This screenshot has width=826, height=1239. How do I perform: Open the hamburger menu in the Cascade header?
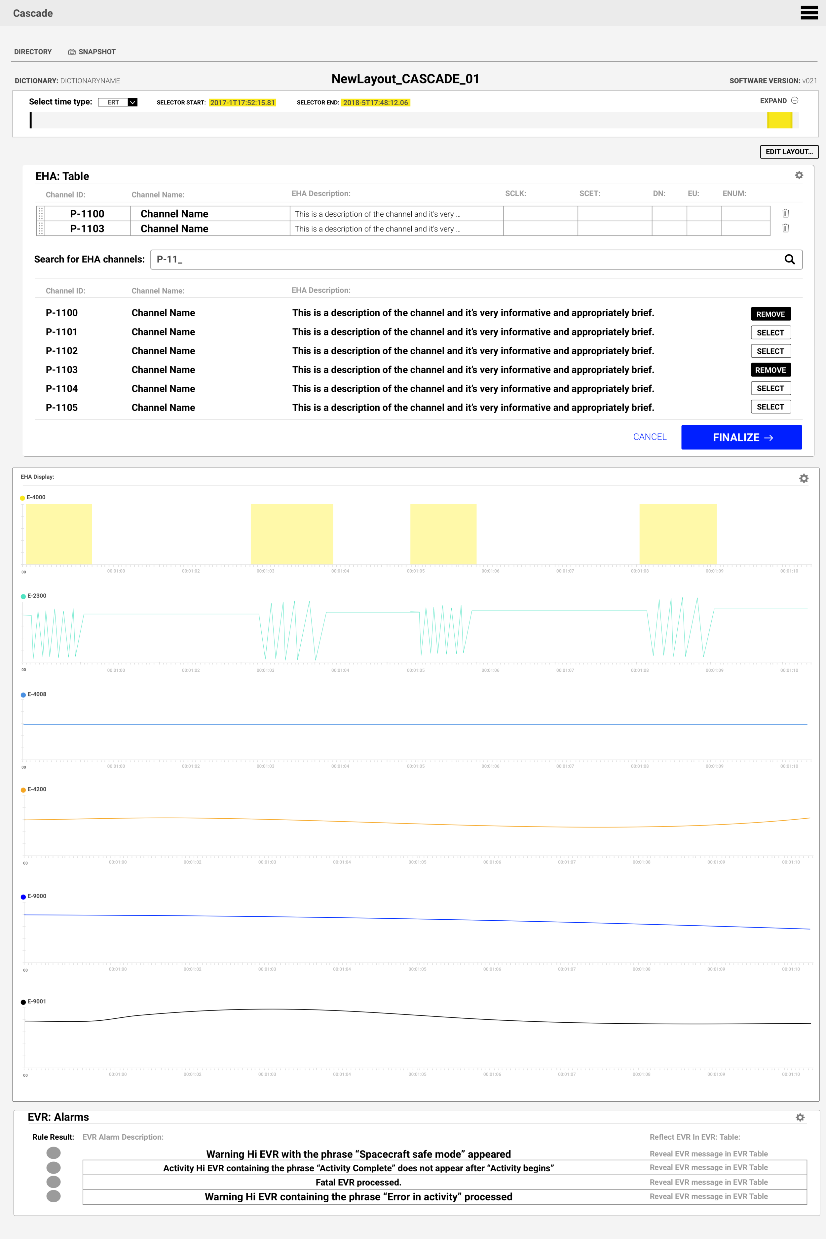(808, 13)
